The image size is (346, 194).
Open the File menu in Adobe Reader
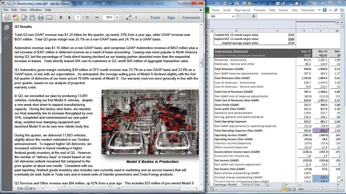pos(6,10)
